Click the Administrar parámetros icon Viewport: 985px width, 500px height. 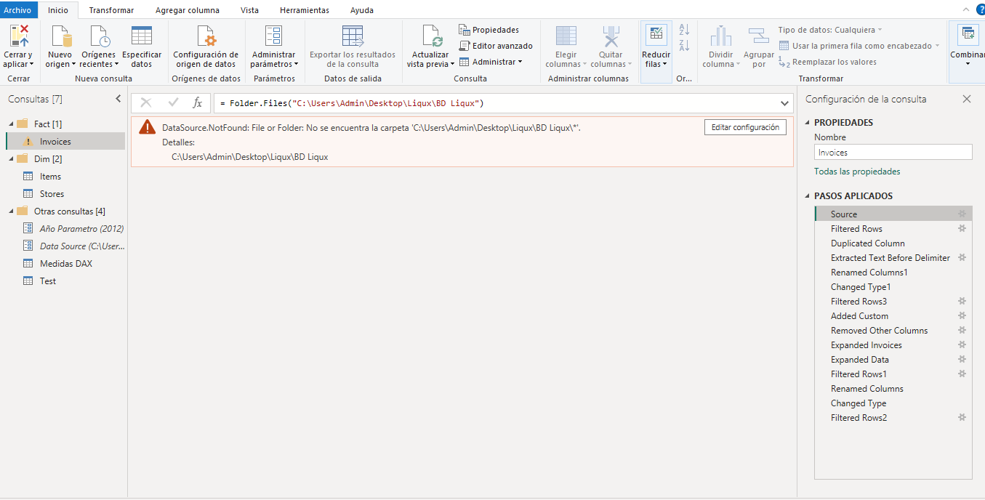coord(273,36)
